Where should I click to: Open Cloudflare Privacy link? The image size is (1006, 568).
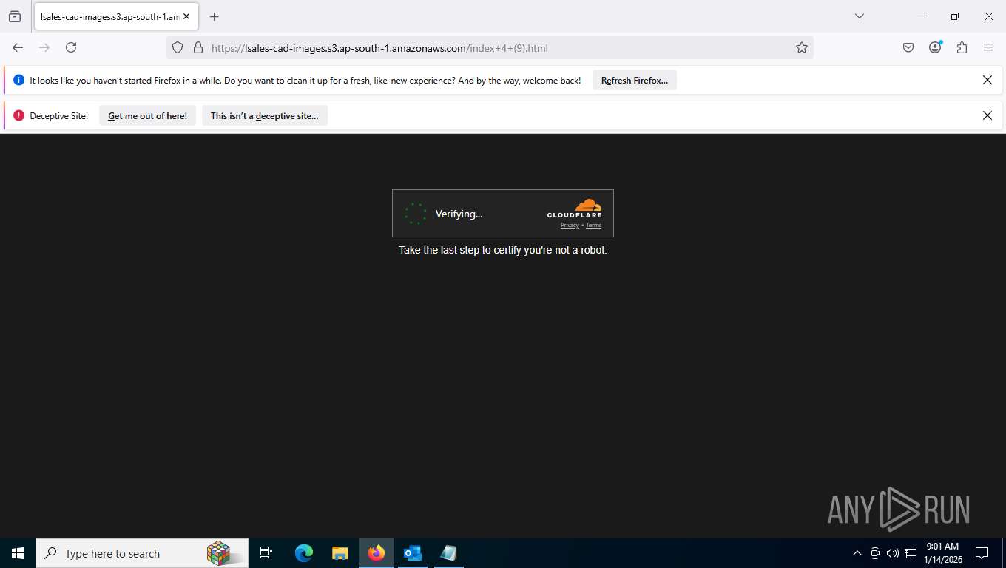pos(570,225)
